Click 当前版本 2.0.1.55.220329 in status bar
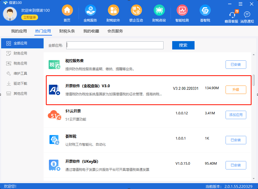 point(229,186)
